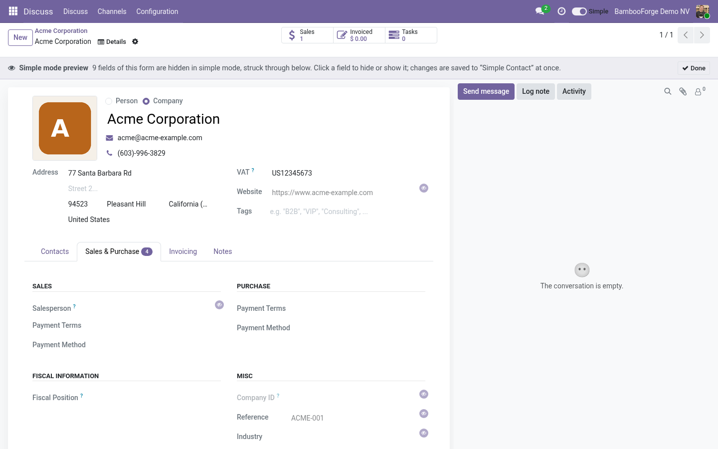The height and width of the screenshot is (449, 718).
Task: Click the Acme Corporation avatar image
Action: coord(65,128)
